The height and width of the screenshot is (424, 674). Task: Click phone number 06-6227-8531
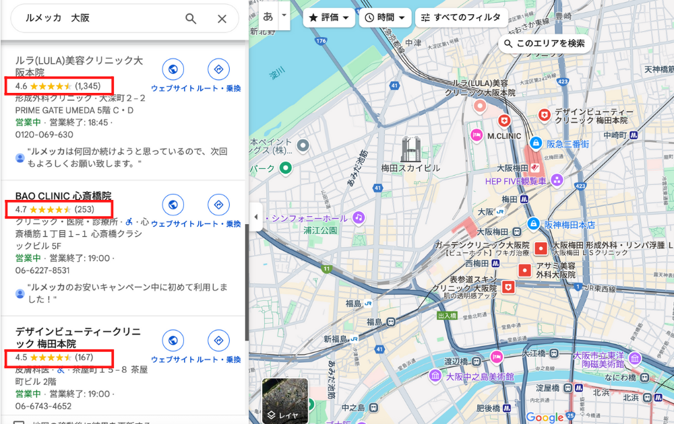point(42,271)
